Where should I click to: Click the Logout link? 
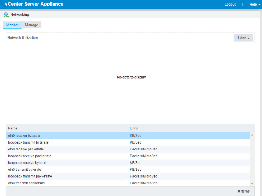coord(230,4)
